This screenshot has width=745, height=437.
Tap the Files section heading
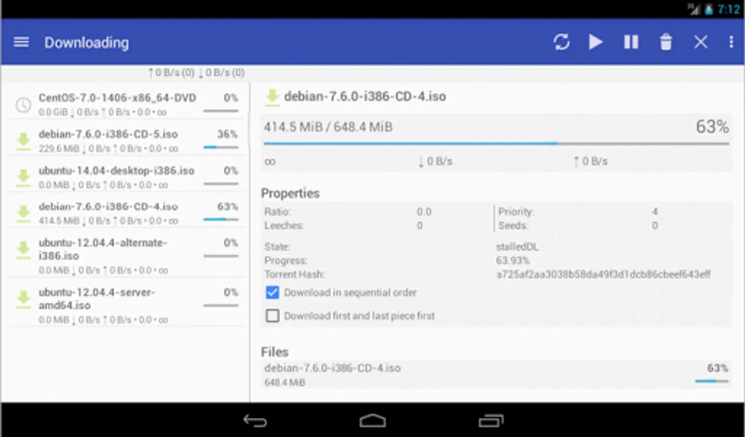pos(275,352)
